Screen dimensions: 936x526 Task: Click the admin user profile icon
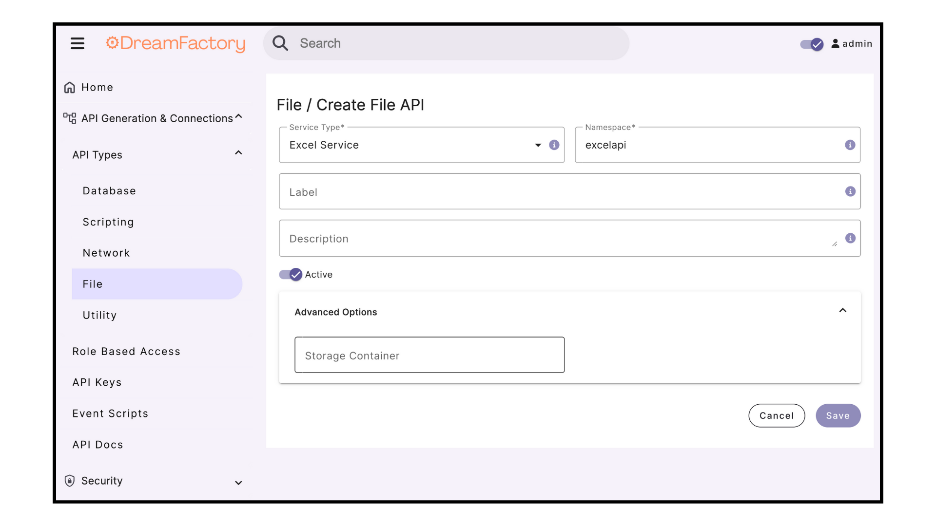(x=836, y=43)
